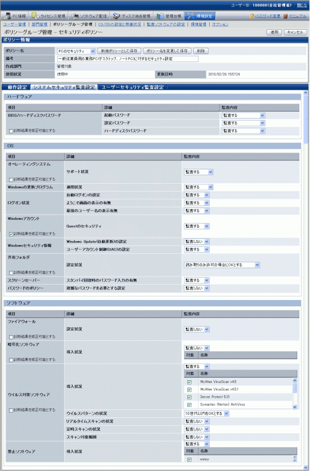310x471 pixels.
Task: Toggle 診断結果を修正可能とする under ファイアウォール
Action: (11, 337)
